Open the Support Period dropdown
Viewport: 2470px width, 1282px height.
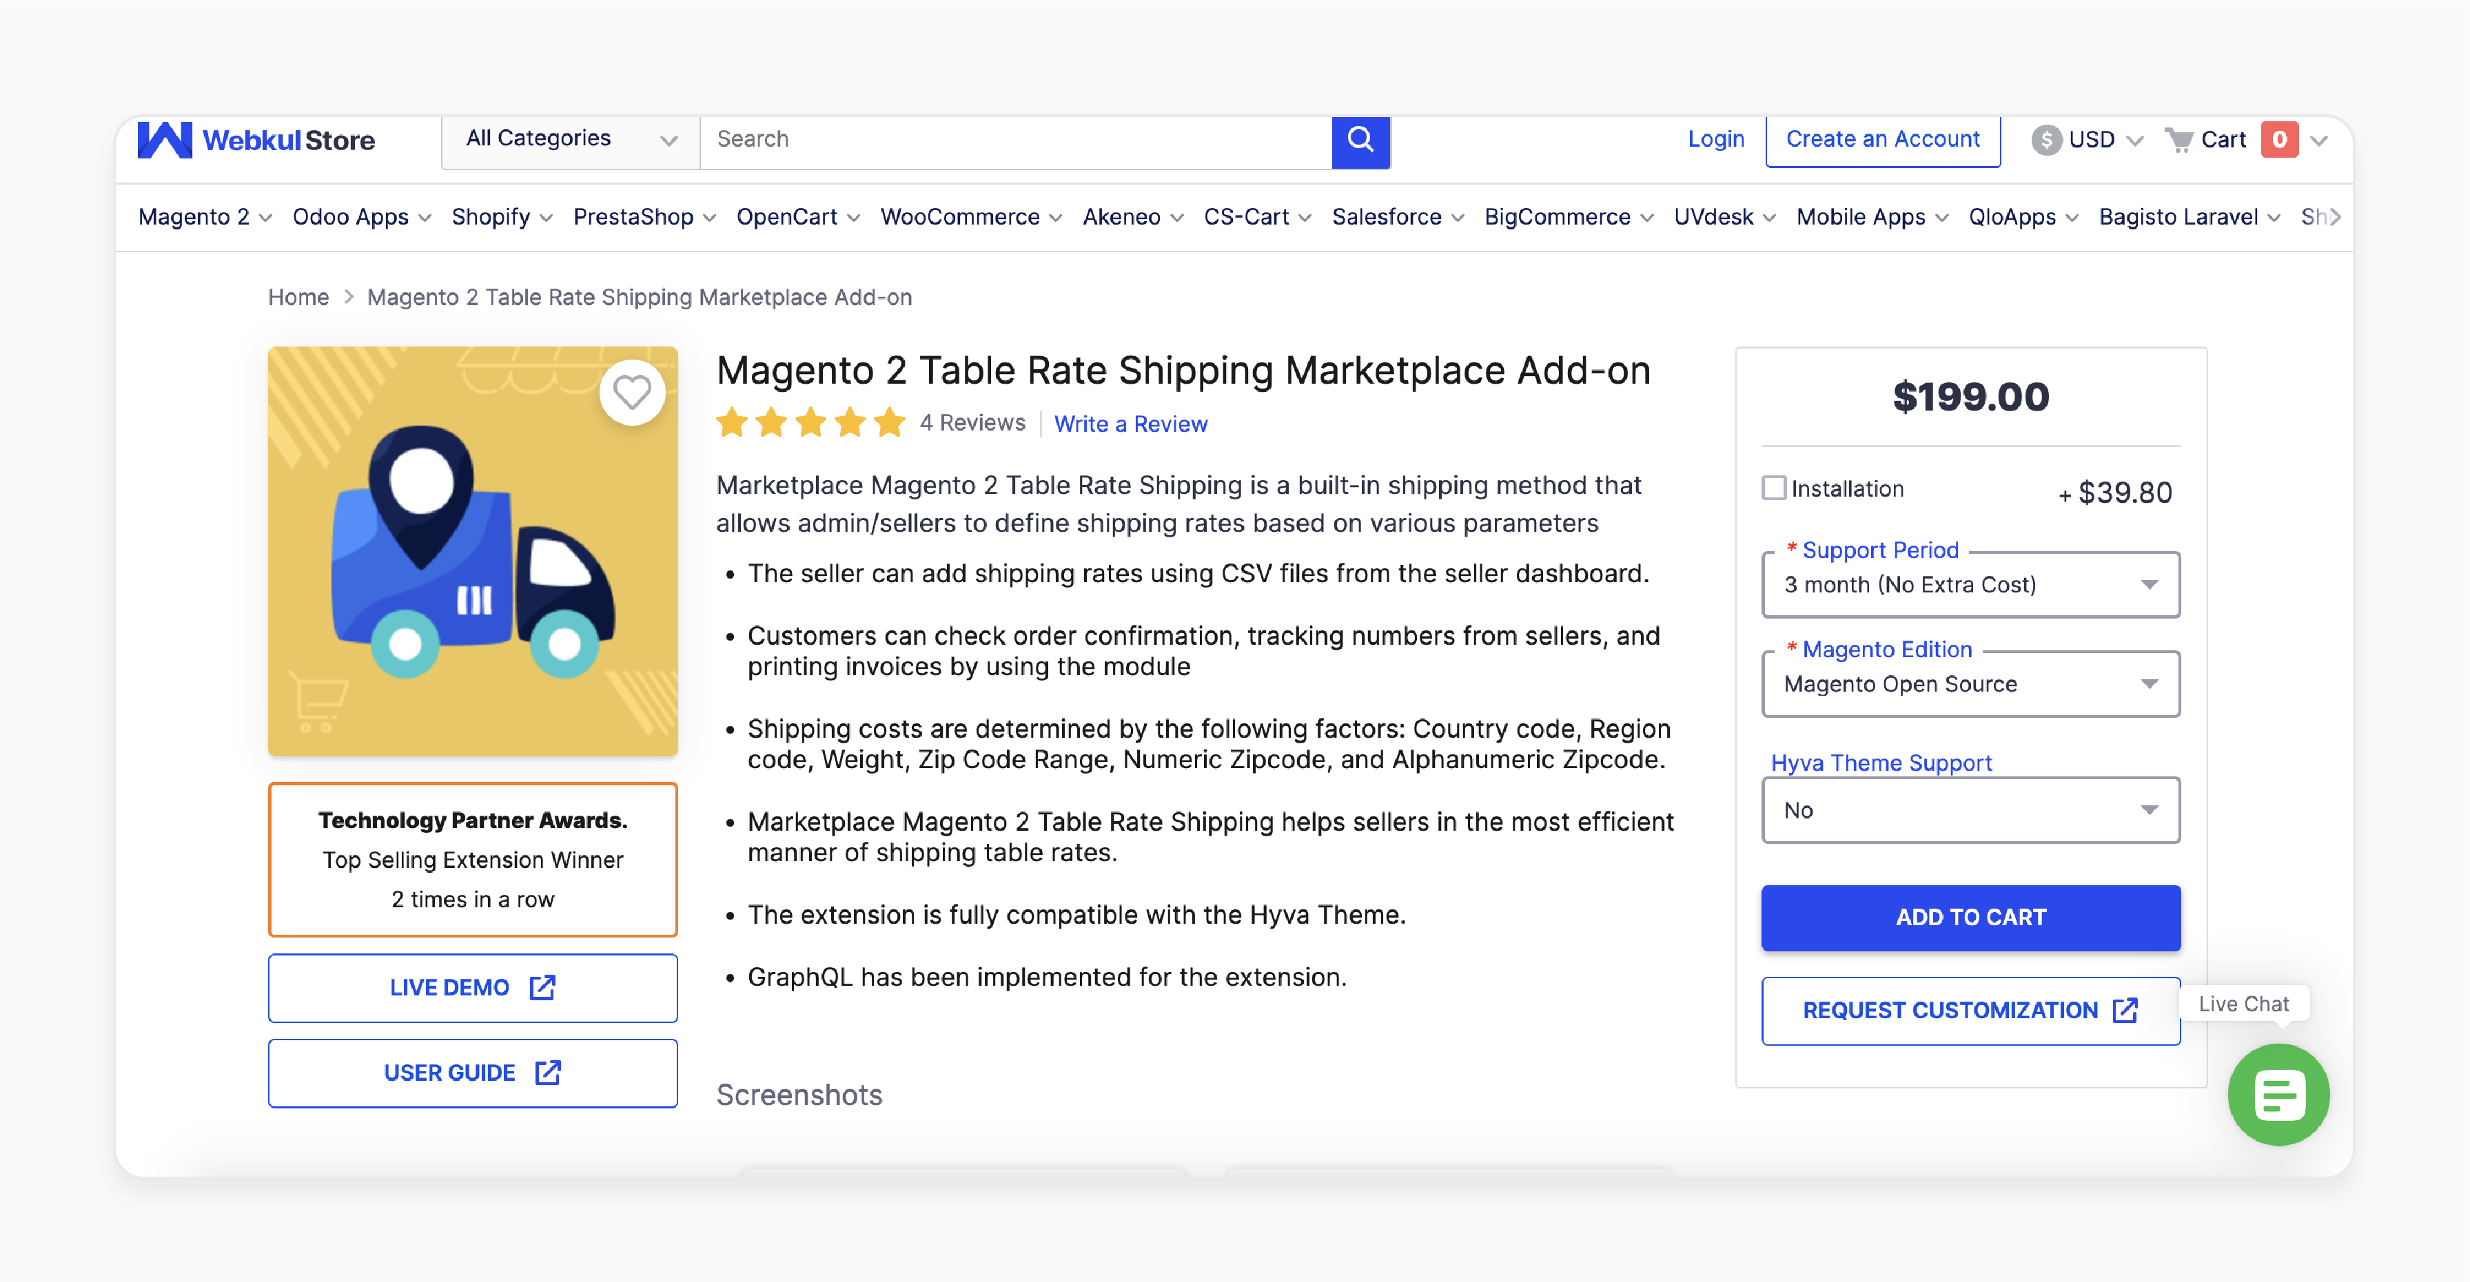[1970, 584]
